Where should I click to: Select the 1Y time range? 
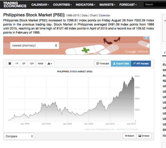point(17,63)
